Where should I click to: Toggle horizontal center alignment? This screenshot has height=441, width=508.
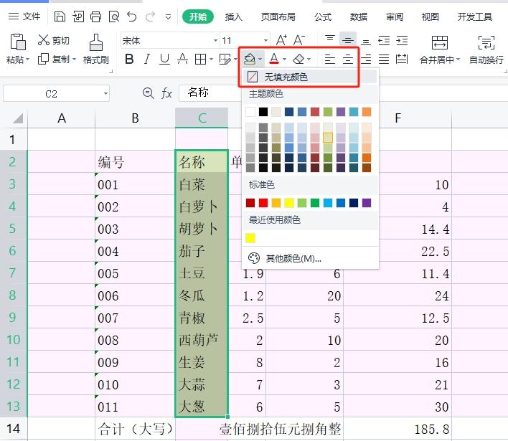coord(348,60)
